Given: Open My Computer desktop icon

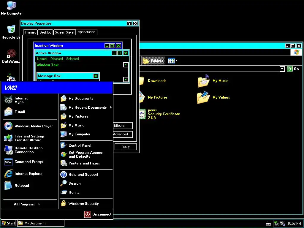Looking at the screenshot, I should 12,8.
